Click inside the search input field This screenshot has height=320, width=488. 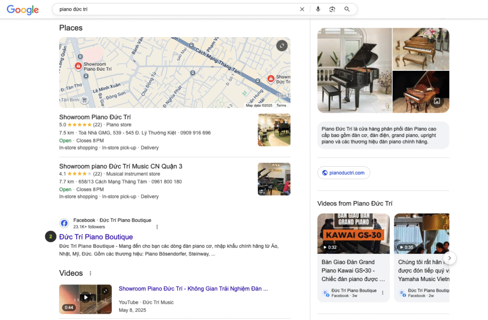pos(176,9)
